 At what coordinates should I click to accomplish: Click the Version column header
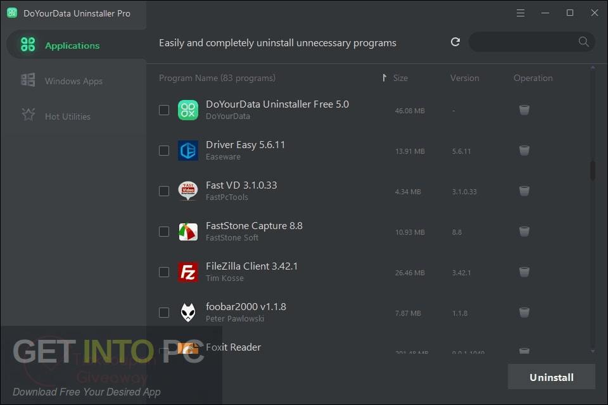[x=464, y=78]
